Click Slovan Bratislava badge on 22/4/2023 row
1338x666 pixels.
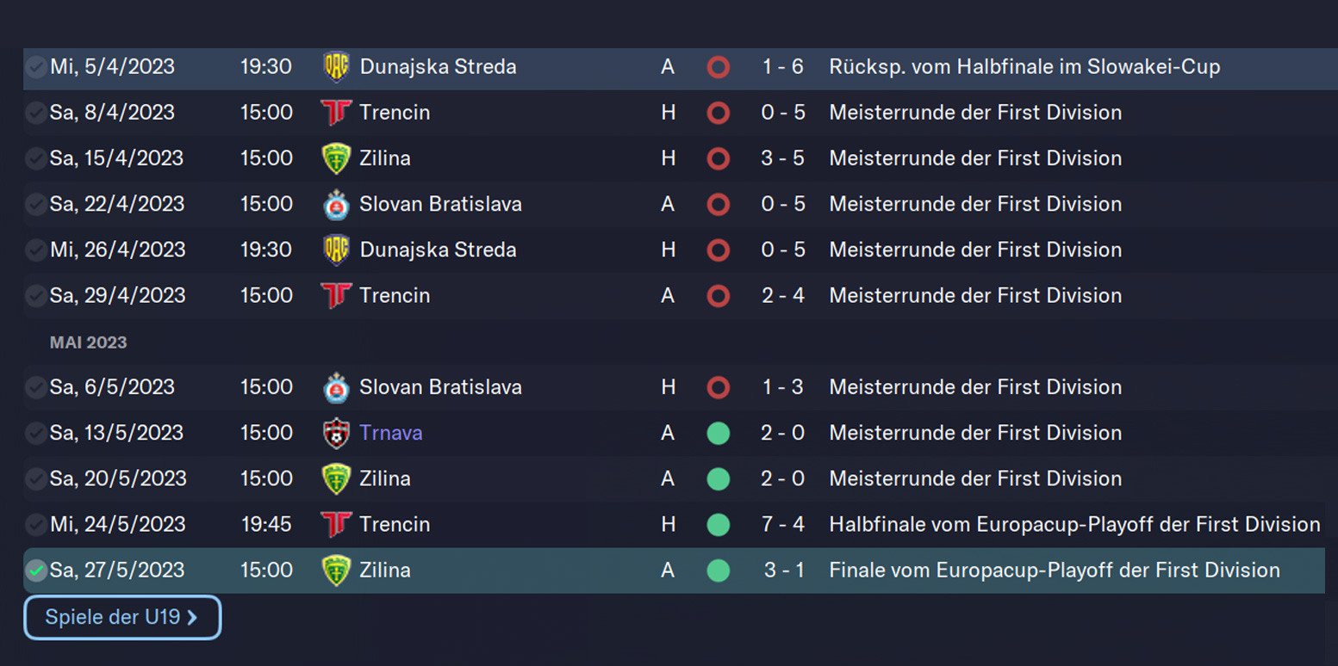[x=336, y=205]
